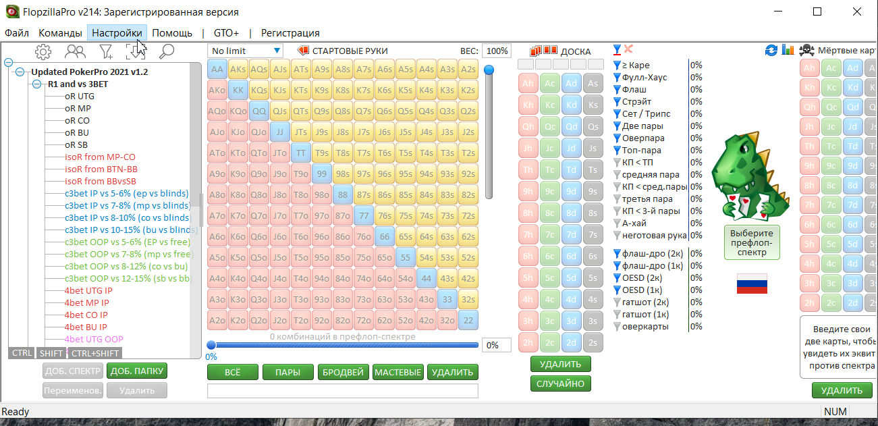Click the underlined blue funnel filter icon

coord(617,49)
